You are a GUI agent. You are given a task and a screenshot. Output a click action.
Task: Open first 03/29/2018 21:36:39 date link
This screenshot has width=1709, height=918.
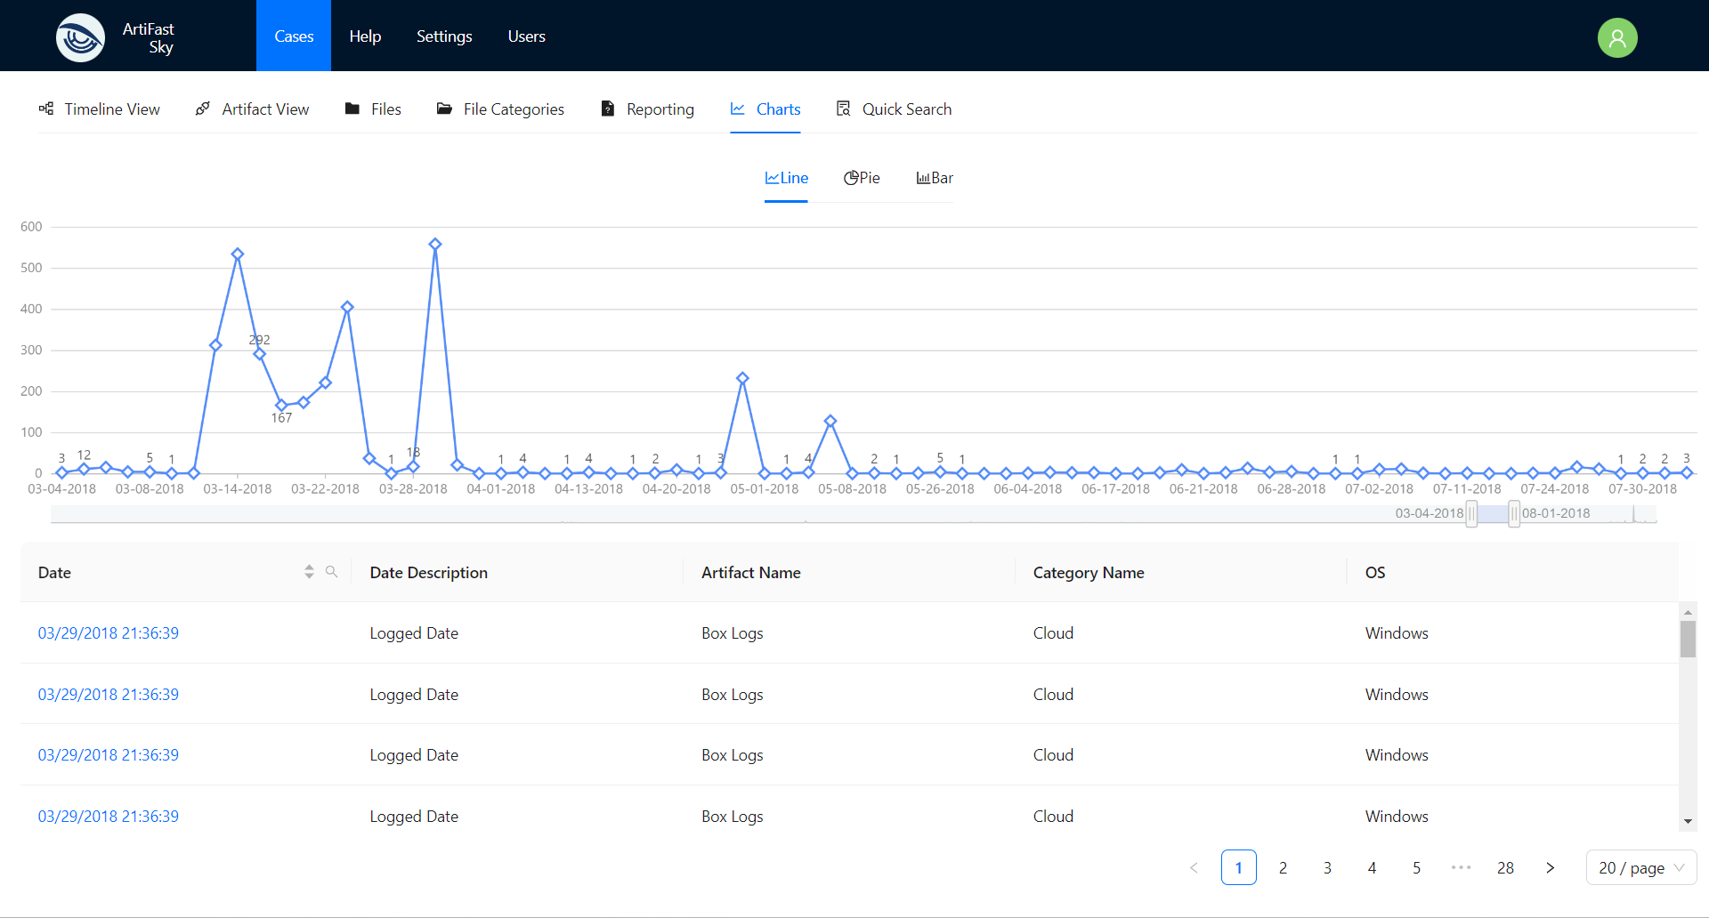coord(108,633)
